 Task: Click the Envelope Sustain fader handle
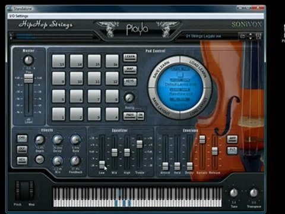tap(202, 139)
